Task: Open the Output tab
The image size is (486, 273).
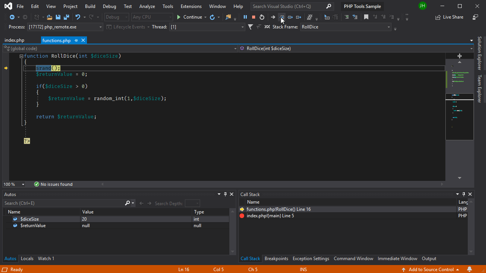Action: click(x=429, y=259)
